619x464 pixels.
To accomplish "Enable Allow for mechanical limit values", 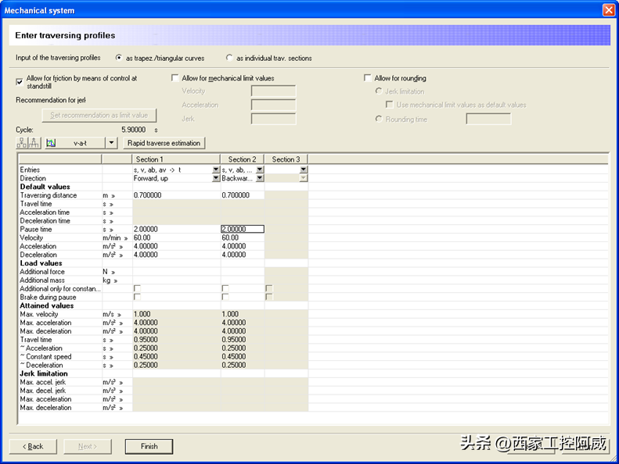I will (175, 78).
